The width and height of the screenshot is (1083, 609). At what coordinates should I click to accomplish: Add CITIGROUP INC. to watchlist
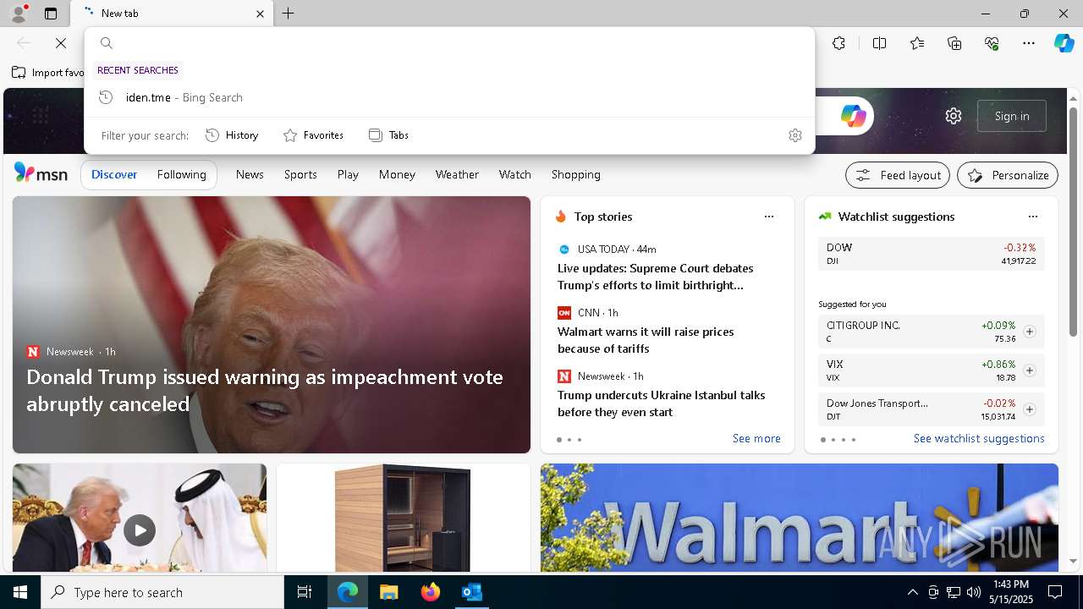click(x=1030, y=332)
